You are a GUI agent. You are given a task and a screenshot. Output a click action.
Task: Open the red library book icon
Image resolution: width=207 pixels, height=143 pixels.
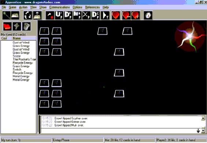click(x=7, y=26)
